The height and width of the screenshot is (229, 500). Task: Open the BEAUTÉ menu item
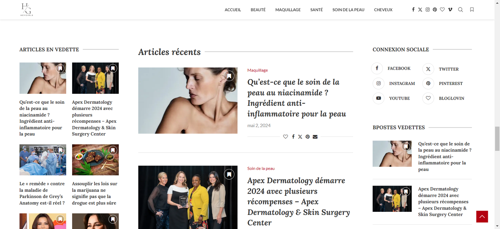(x=258, y=10)
